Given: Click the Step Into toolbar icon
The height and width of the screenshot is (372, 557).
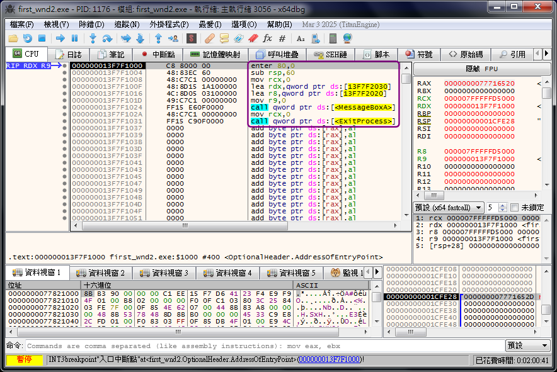Looking at the screenshot, I should click(93, 38).
